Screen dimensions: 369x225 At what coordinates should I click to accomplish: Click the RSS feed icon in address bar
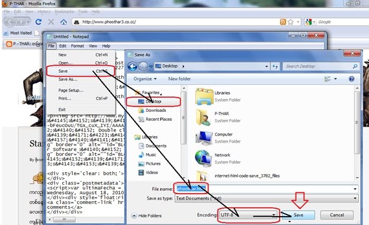click(283, 22)
